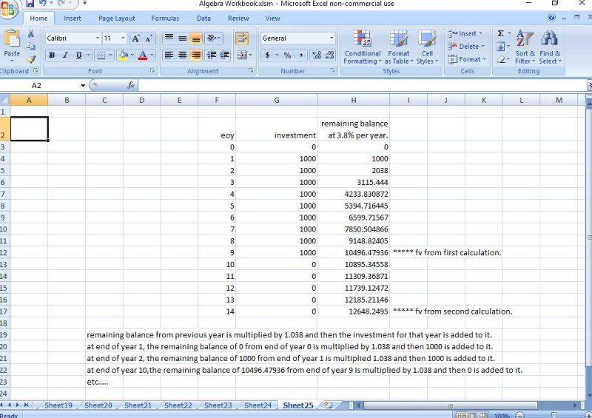This screenshot has width=592, height=418.
Task: Open the font name Calibri dropdown
Action: pos(98,38)
